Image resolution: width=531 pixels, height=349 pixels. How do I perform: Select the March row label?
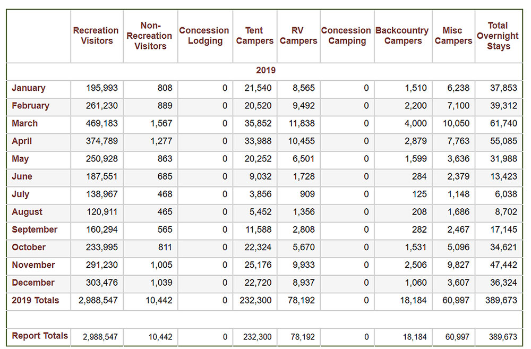(25, 124)
